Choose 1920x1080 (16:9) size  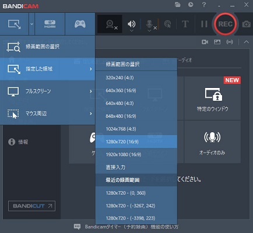coord(136,154)
